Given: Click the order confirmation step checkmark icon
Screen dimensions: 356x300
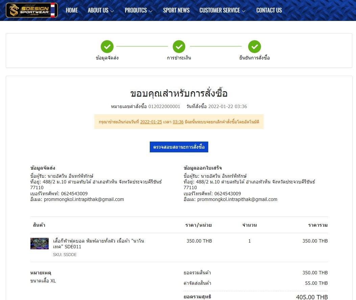Looking at the screenshot, I should 254,47.
